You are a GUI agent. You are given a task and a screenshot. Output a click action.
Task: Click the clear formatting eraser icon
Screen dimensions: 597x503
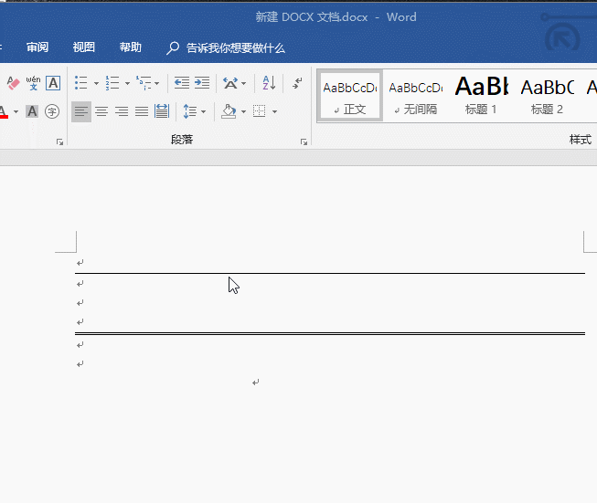pos(13,83)
